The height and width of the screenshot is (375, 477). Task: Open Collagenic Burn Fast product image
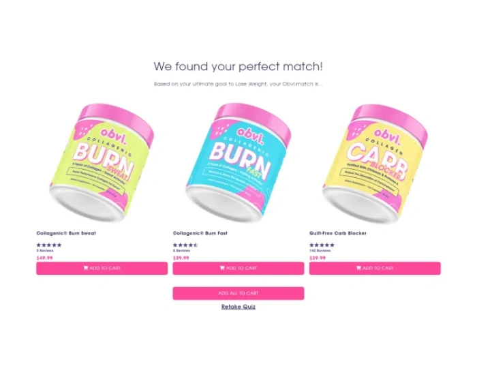click(x=238, y=163)
